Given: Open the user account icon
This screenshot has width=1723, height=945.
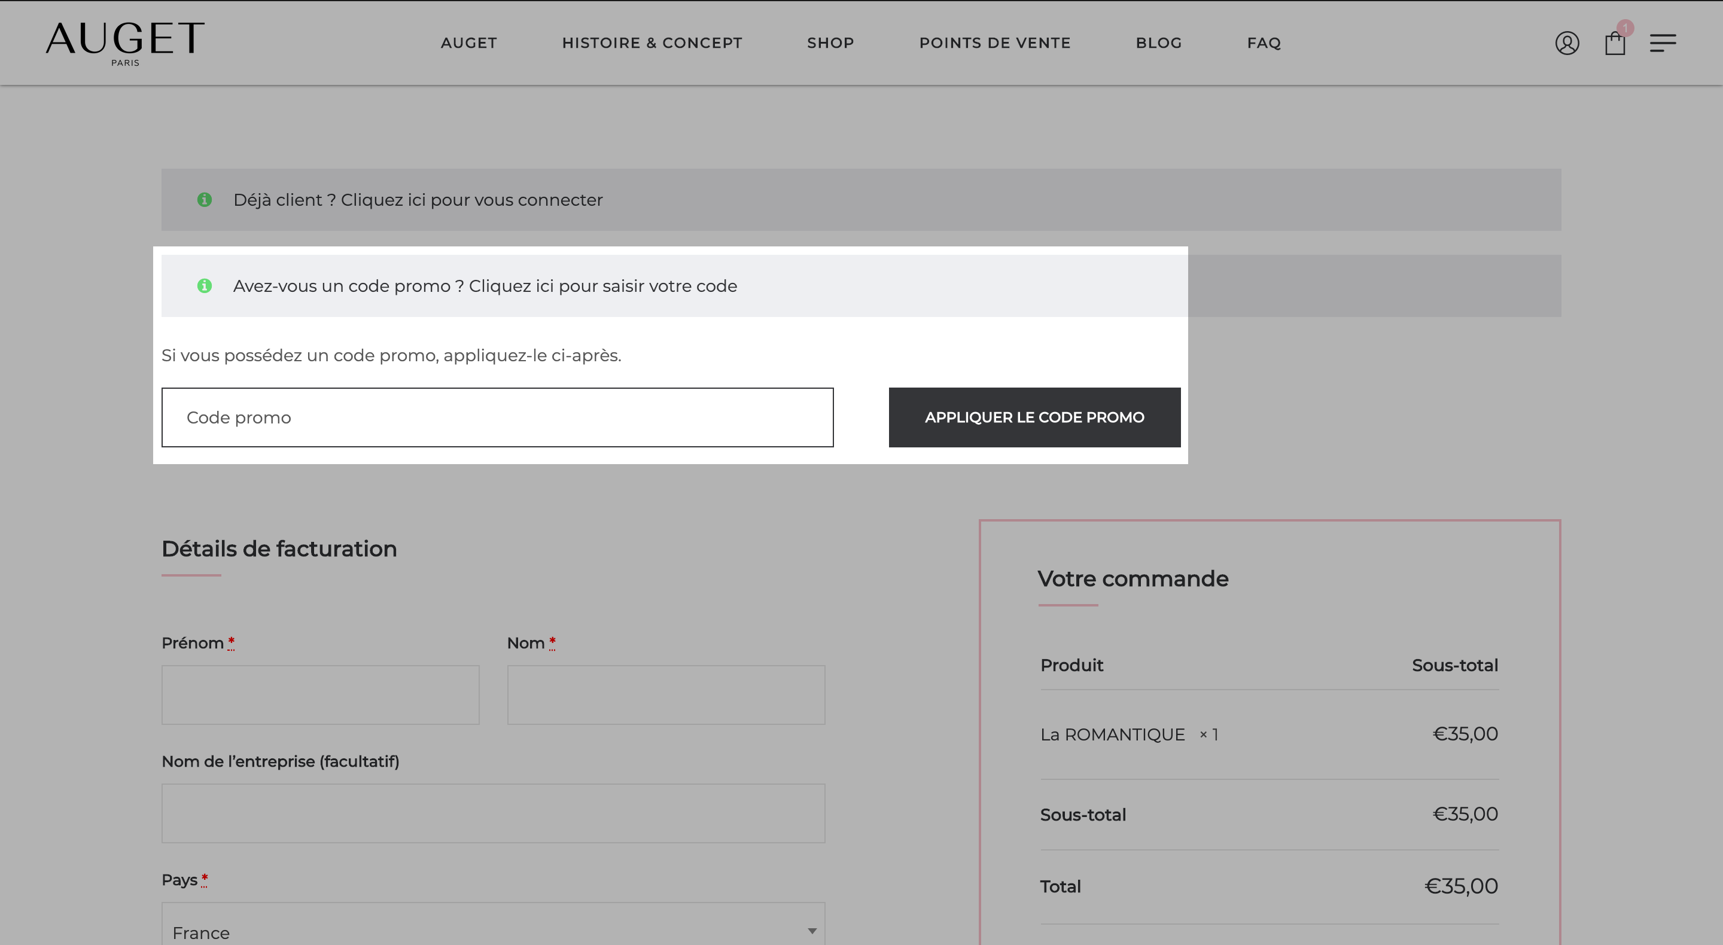Looking at the screenshot, I should (1566, 44).
